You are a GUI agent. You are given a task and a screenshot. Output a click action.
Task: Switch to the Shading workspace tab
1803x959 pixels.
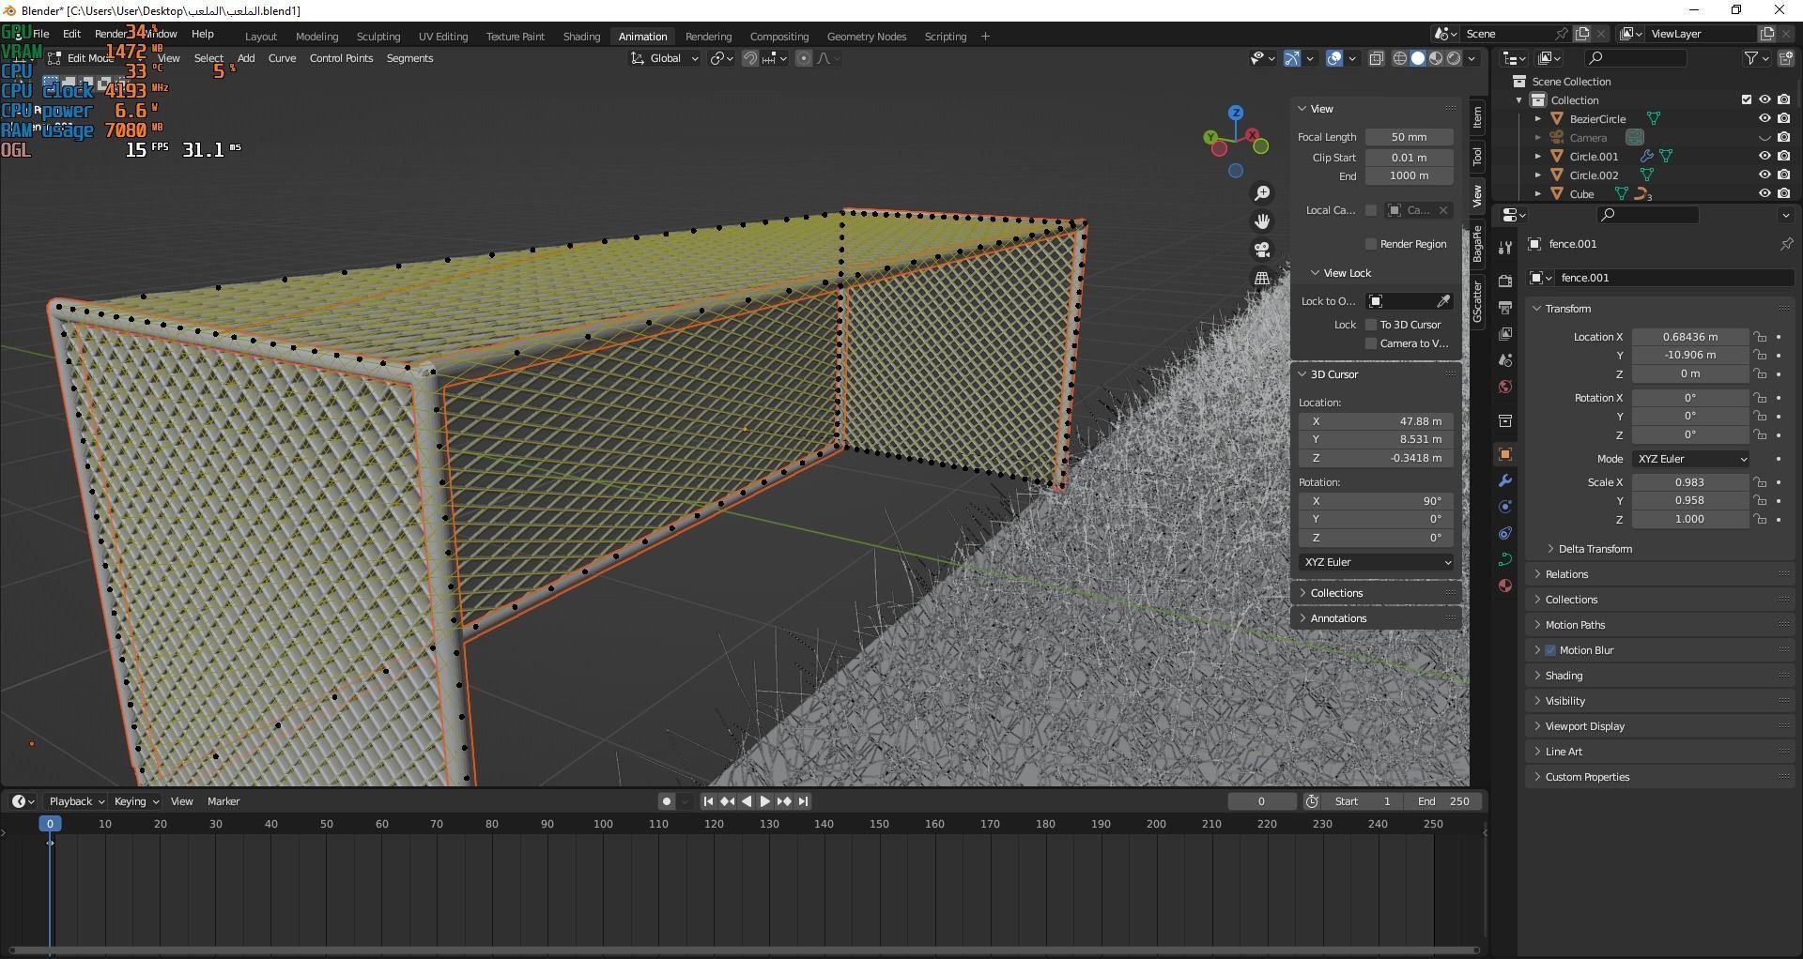click(581, 37)
